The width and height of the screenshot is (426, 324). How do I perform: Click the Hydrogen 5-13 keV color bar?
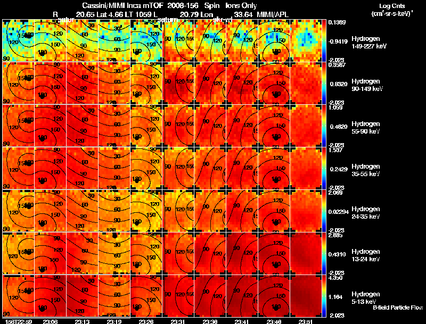(x=324, y=296)
